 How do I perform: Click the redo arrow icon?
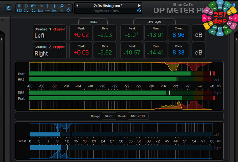(40, 6)
